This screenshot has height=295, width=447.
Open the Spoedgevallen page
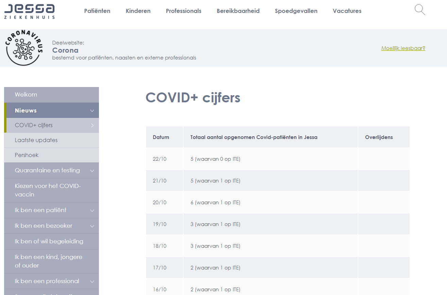[x=296, y=11]
